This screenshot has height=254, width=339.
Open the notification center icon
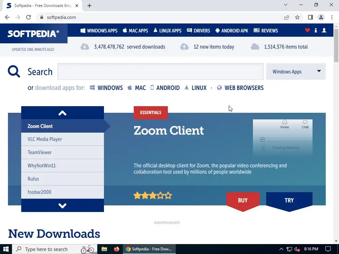point(328,249)
